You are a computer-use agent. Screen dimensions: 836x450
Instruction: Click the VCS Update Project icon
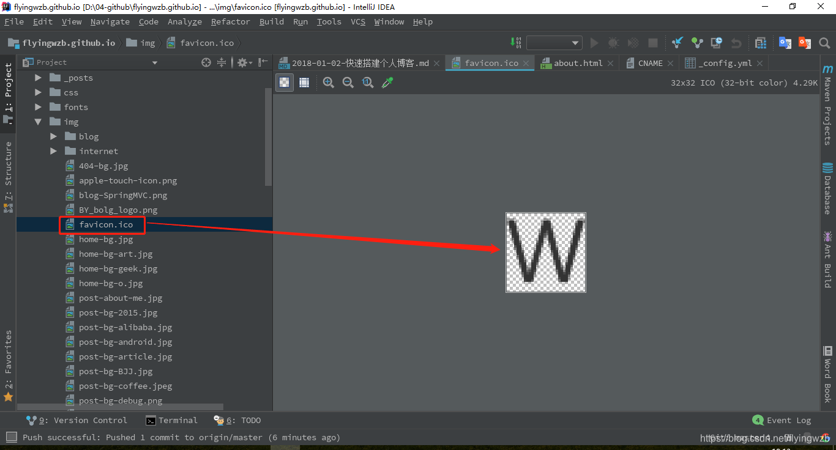(677, 43)
